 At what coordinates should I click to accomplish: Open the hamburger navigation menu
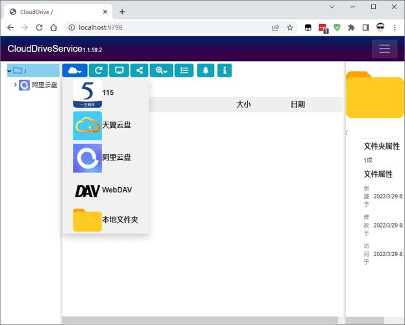(x=385, y=49)
